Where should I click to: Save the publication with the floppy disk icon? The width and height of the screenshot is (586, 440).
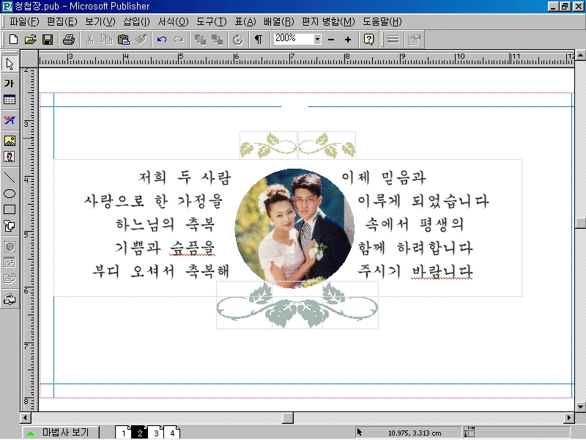48,40
